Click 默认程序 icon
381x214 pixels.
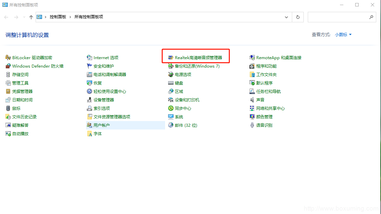252,83
